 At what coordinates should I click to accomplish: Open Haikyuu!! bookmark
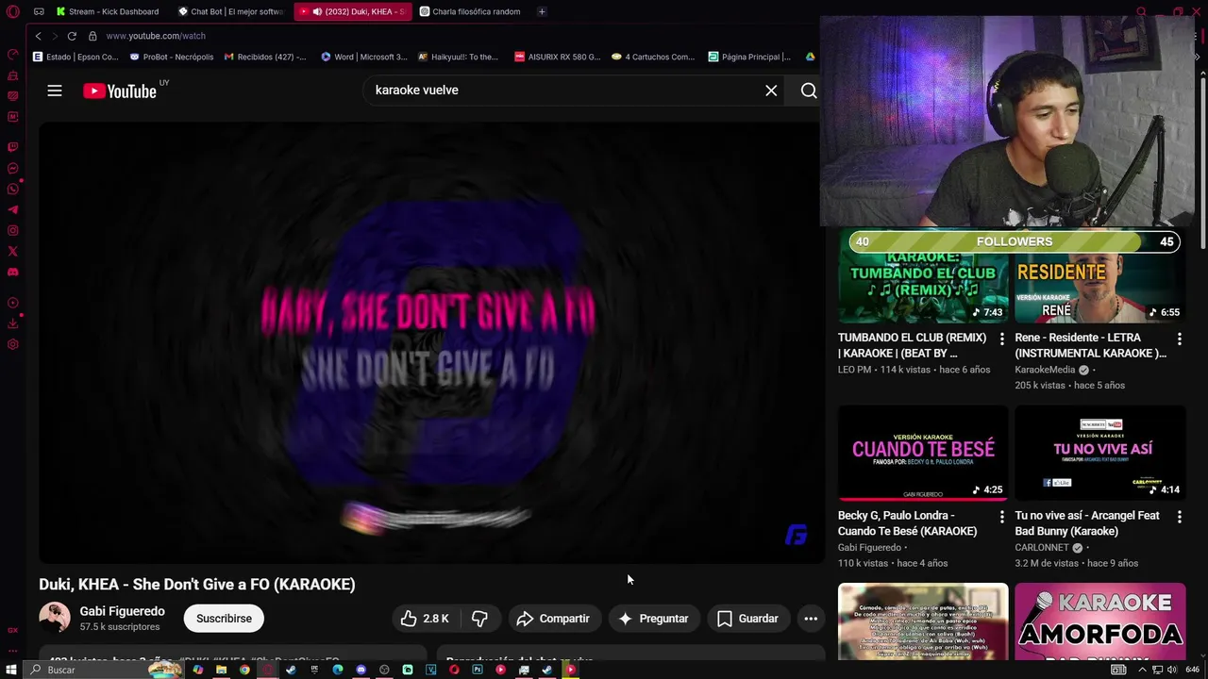pos(459,57)
